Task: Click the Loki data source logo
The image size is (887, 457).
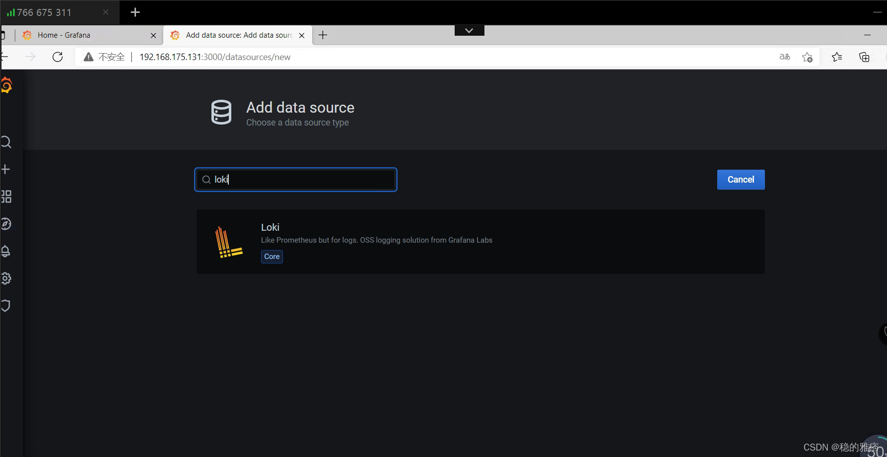Action: (228, 242)
